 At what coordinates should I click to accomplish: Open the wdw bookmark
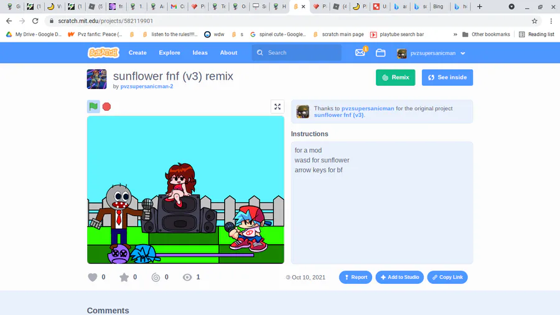tap(214, 34)
